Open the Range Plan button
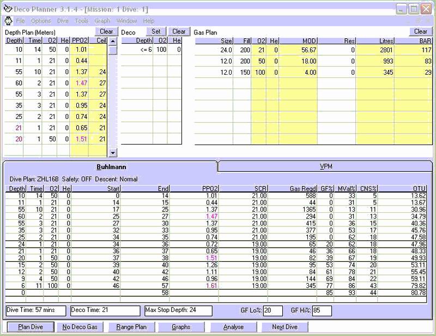The width and height of the screenshot is (436, 336). pos(131,327)
